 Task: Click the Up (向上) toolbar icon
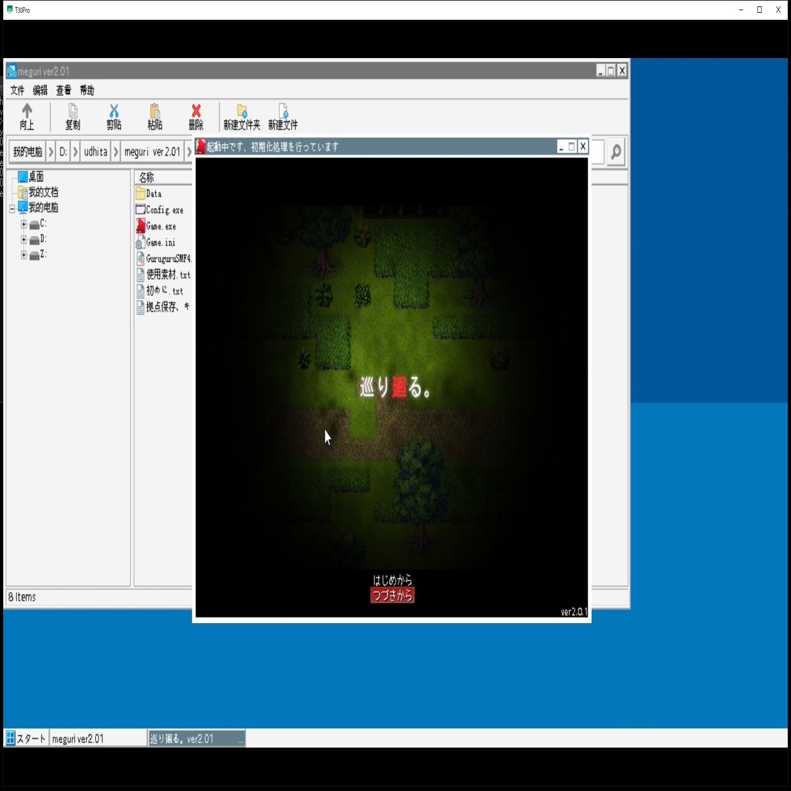pos(27,111)
